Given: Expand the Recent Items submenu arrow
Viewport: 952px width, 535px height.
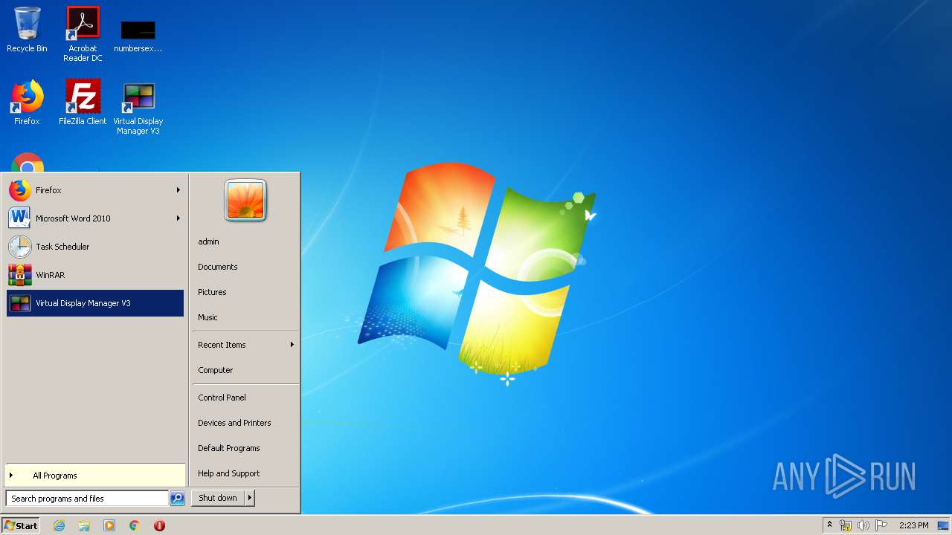Looking at the screenshot, I should [x=292, y=345].
